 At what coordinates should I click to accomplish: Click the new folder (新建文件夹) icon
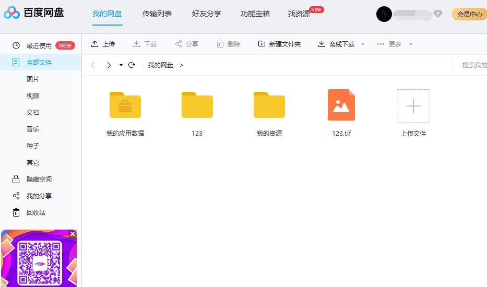point(262,44)
